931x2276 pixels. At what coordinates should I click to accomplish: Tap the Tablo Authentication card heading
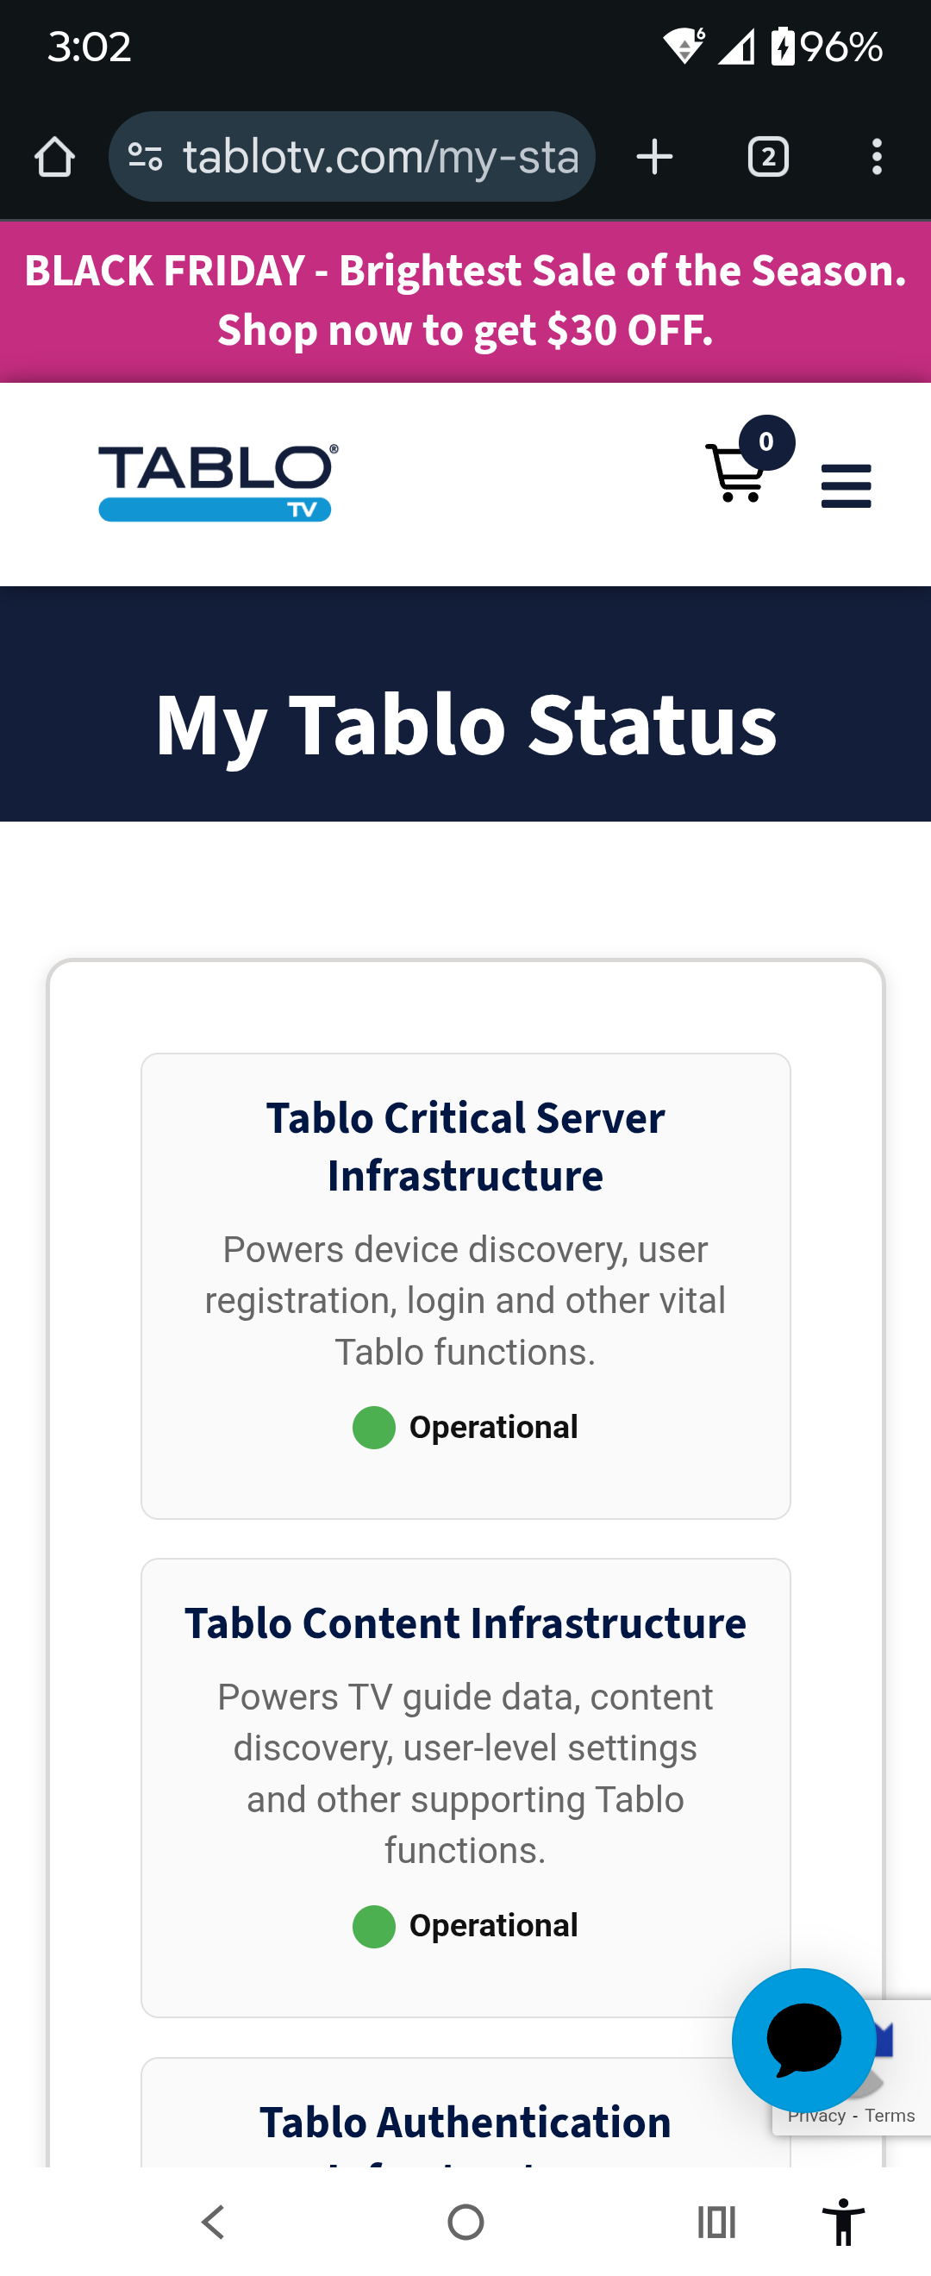[465, 2123]
